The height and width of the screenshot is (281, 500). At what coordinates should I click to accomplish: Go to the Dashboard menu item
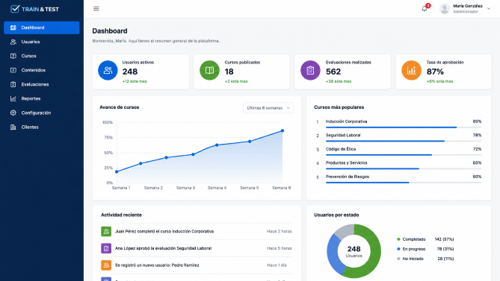click(x=41, y=28)
